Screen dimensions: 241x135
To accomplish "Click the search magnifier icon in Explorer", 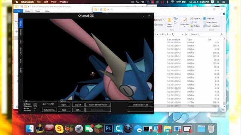I will 221,34.
